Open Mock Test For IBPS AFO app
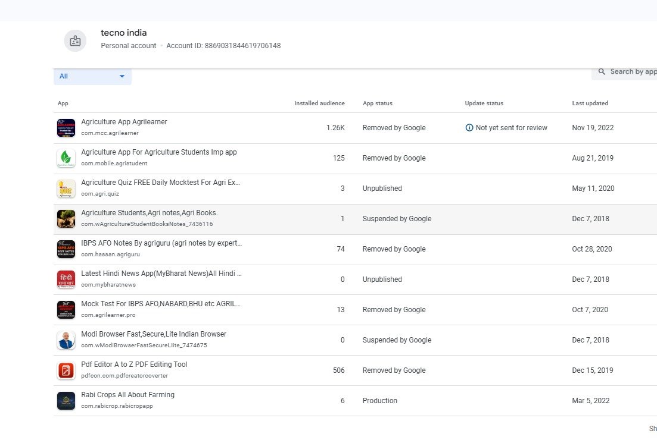 coord(161,304)
